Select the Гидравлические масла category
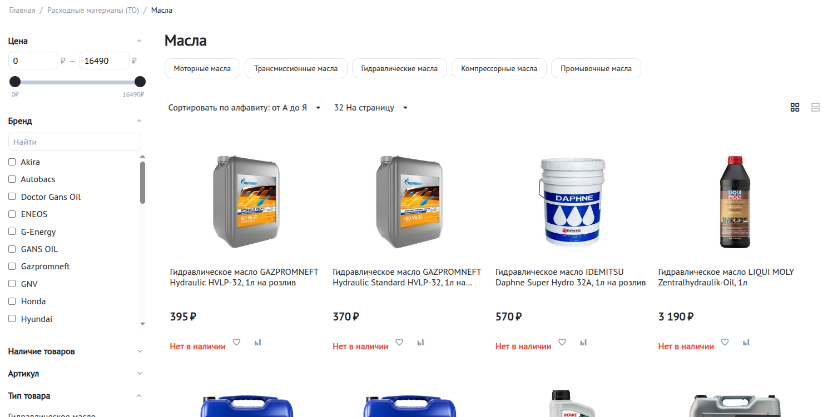 pyautogui.click(x=399, y=69)
